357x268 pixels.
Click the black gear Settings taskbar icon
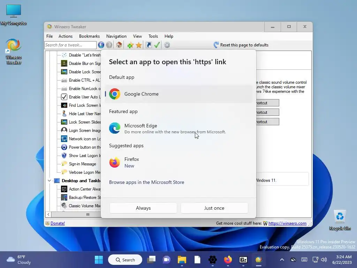(x=212, y=260)
